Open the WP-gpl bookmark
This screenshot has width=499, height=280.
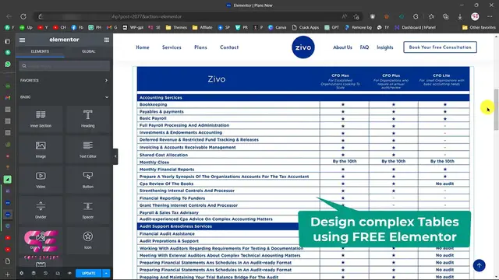[133, 28]
